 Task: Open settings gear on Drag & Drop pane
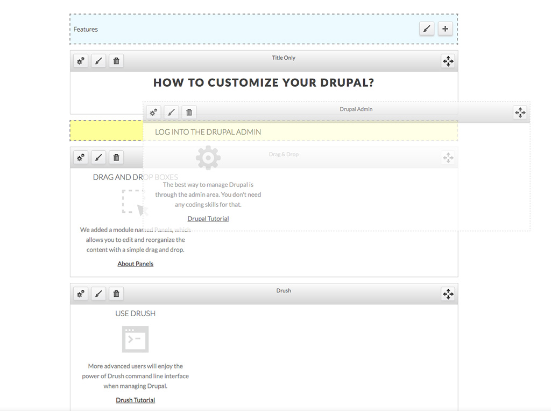[81, 157]
